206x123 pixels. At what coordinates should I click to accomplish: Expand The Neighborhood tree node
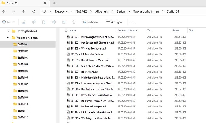pos(8,31)
